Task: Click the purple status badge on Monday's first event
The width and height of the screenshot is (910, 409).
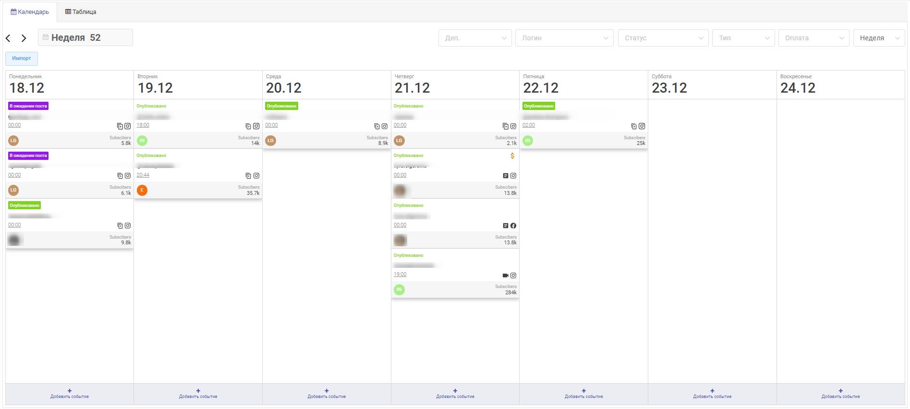Action: [x=28, y=106]
